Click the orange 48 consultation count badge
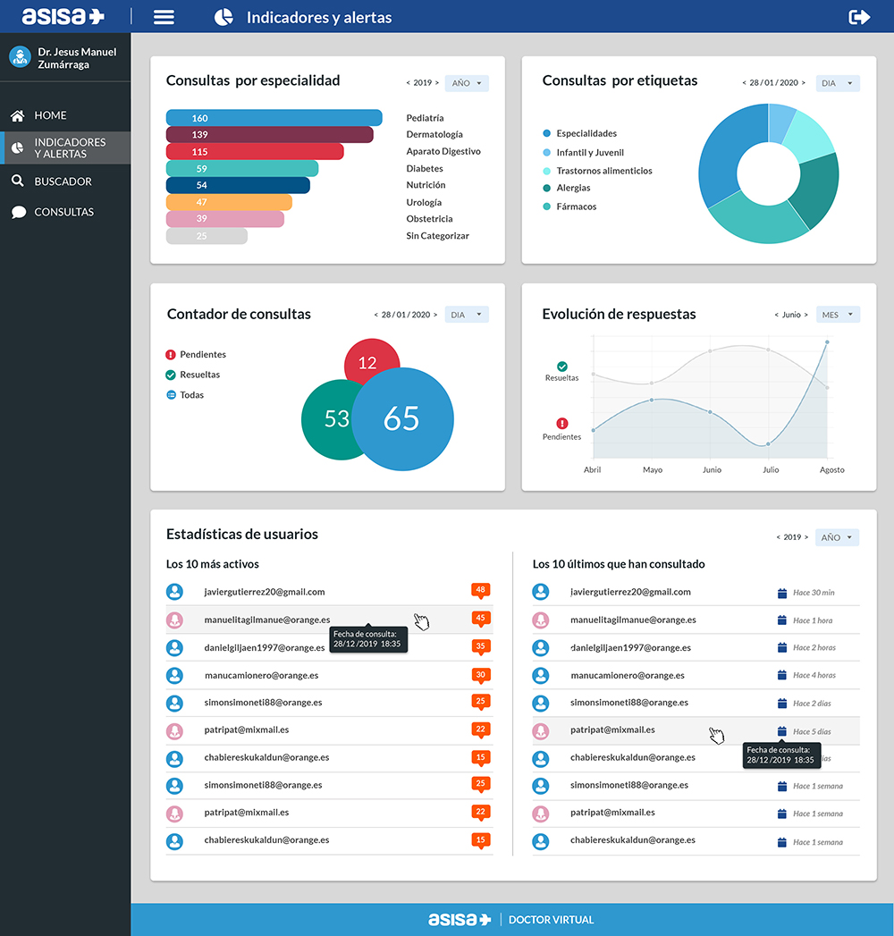894x936 pixels. pyautogui.click(x=481, y=590)
